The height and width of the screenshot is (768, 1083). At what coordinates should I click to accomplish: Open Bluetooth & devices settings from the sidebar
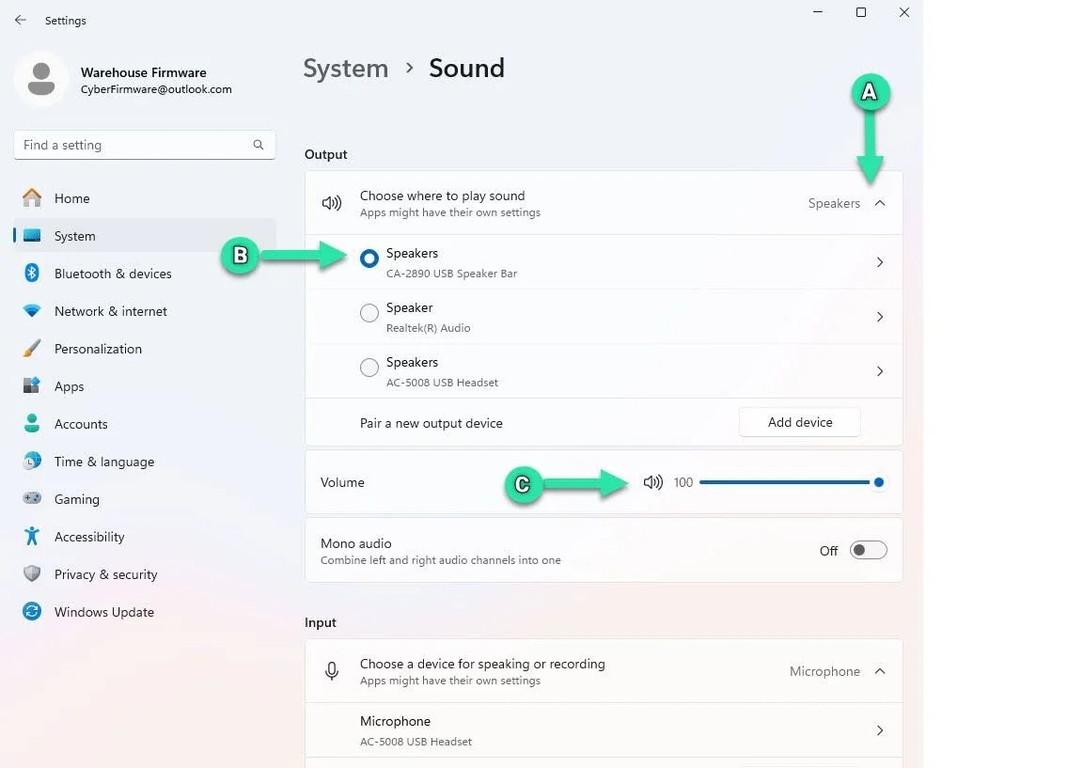coord(113,274)
